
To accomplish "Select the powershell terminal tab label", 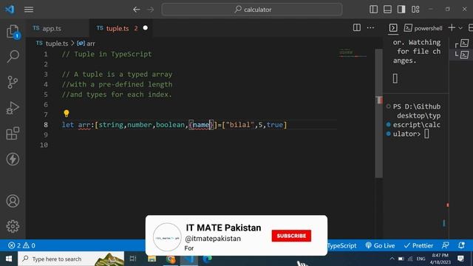I will point(428,28).
